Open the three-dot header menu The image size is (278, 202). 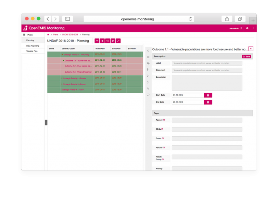[x=254, y=28]
